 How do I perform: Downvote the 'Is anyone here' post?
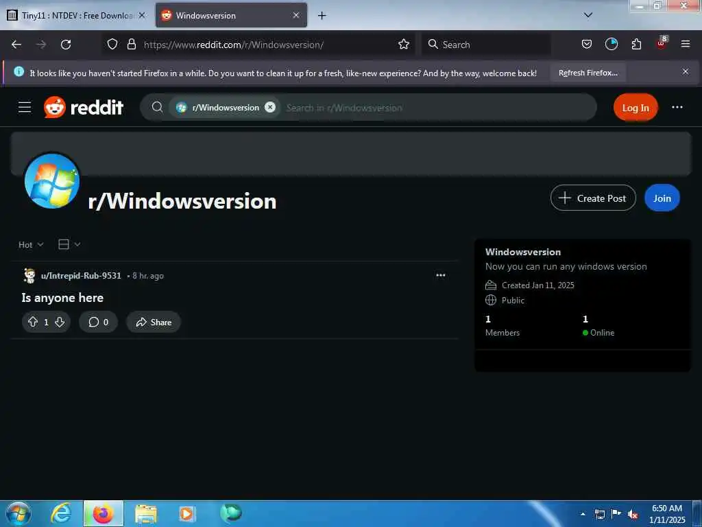point(60,322)
